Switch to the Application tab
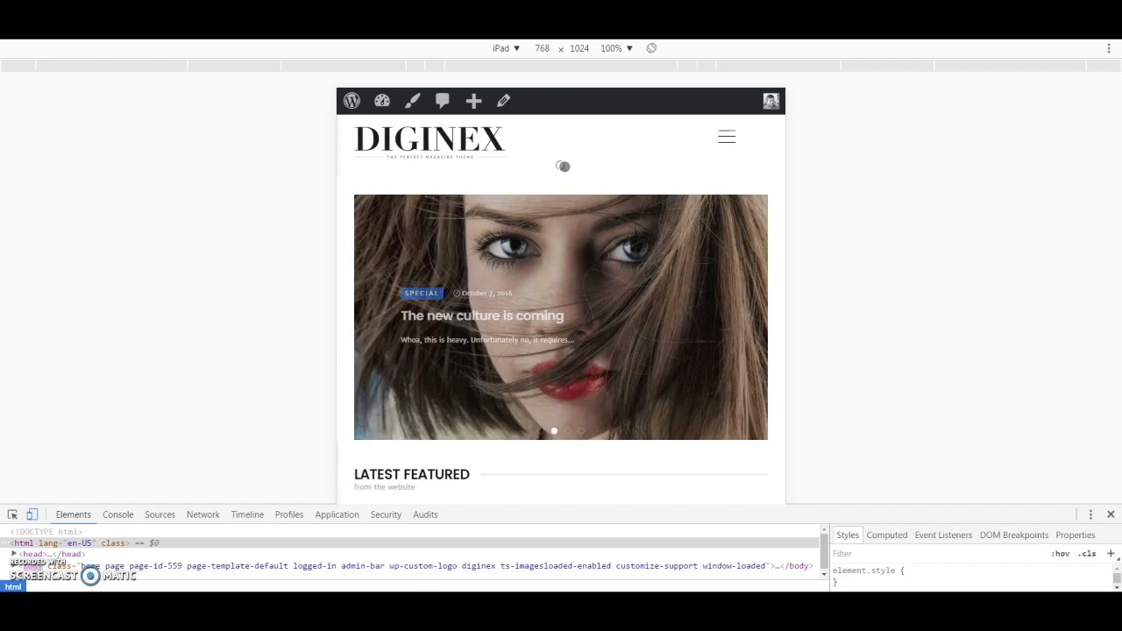The height and width of the screenshot is (631, 1122). 337,514
